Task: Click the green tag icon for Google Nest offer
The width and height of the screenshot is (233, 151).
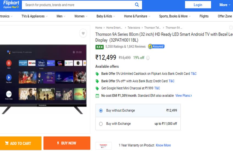Action: [97, 88]
